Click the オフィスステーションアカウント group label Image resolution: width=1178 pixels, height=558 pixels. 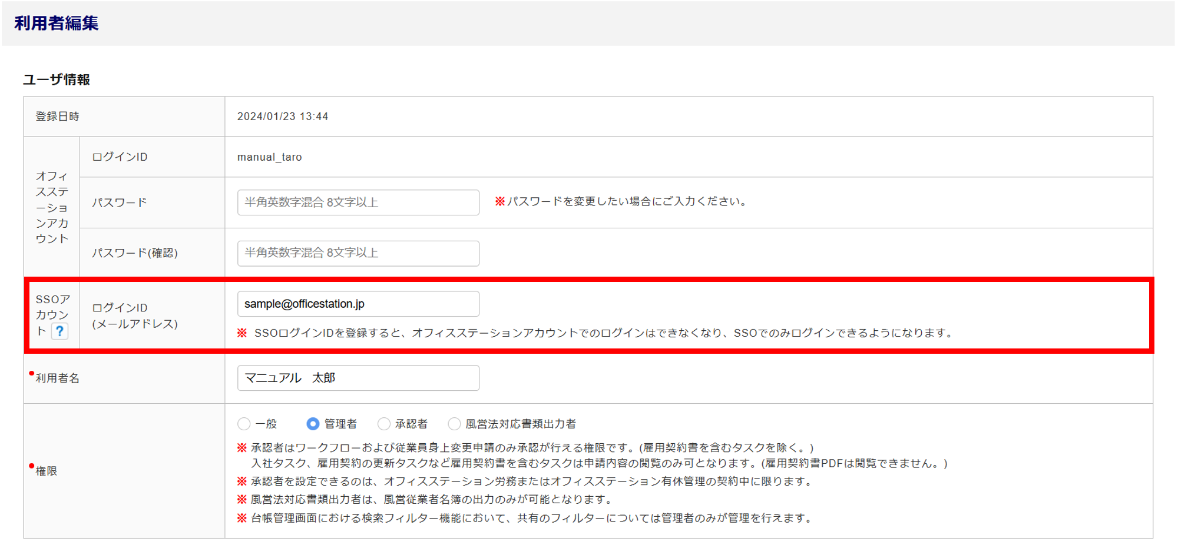(52, 207)
